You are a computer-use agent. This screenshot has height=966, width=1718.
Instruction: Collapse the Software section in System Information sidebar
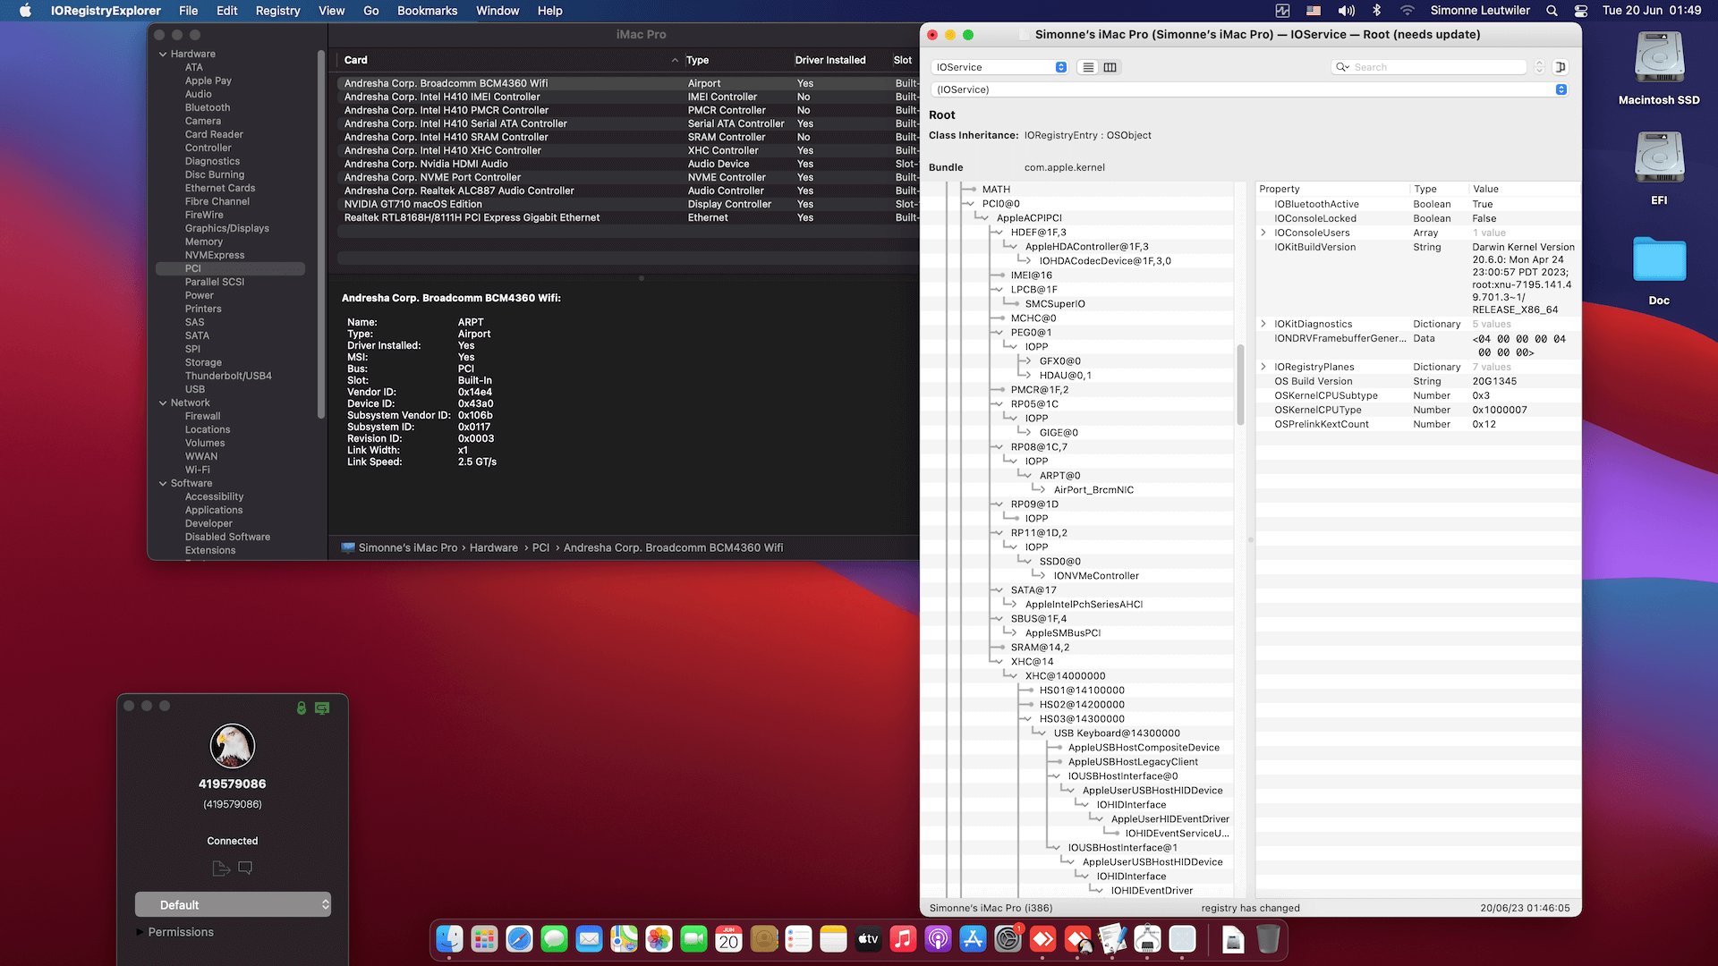click(163, 483)
